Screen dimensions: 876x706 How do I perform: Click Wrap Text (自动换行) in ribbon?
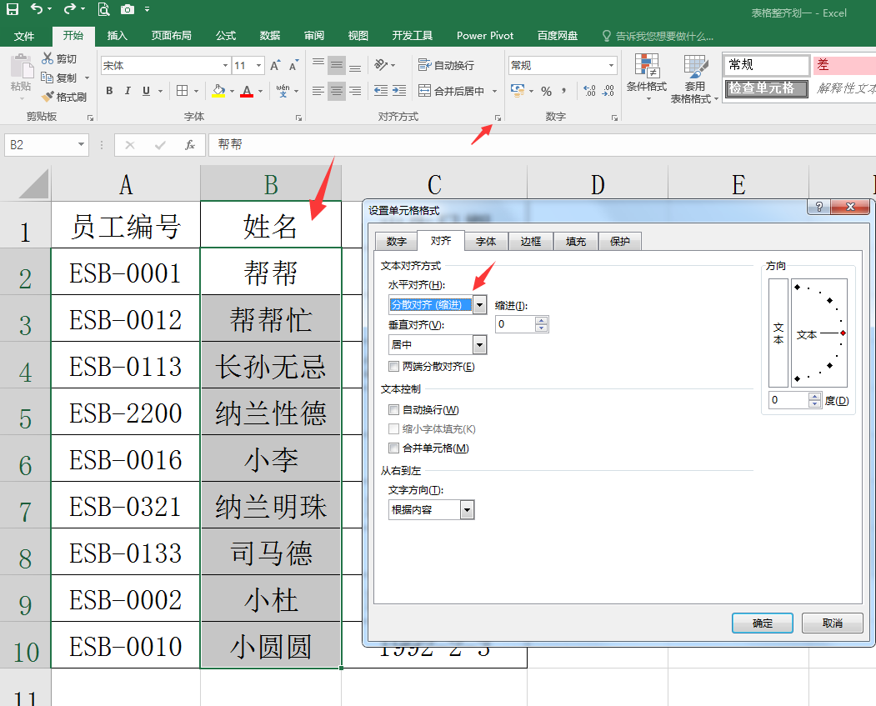[x=447, y=65]
